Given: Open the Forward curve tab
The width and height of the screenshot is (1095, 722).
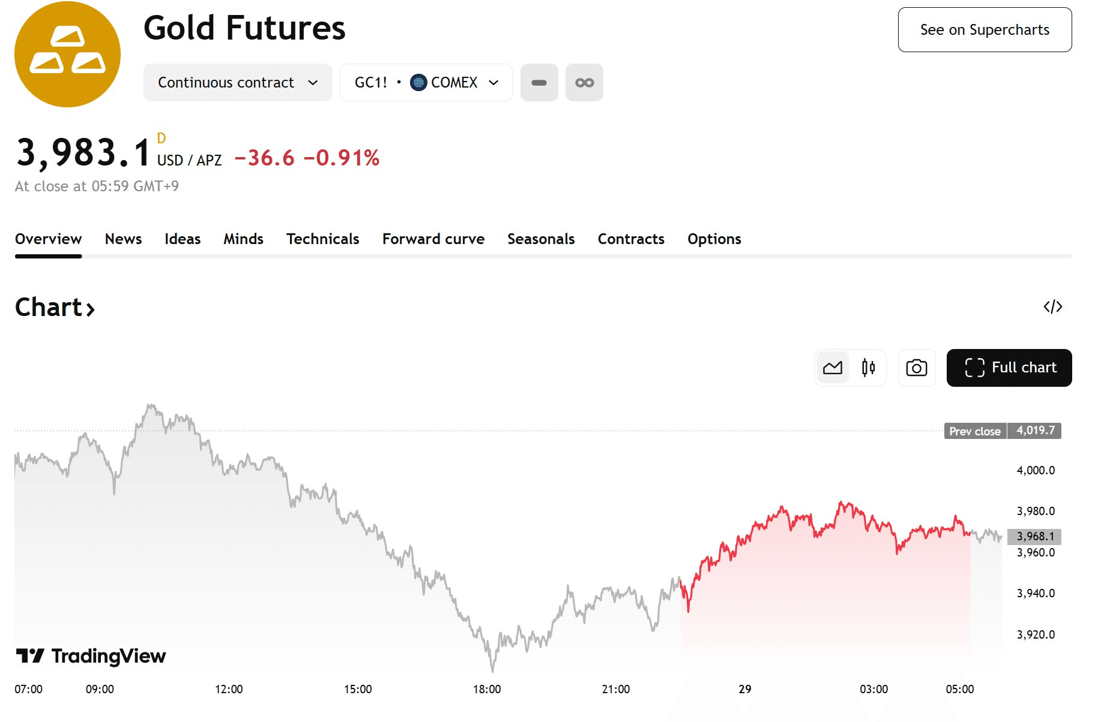Looking at the screenshot, I should [433, 239].
